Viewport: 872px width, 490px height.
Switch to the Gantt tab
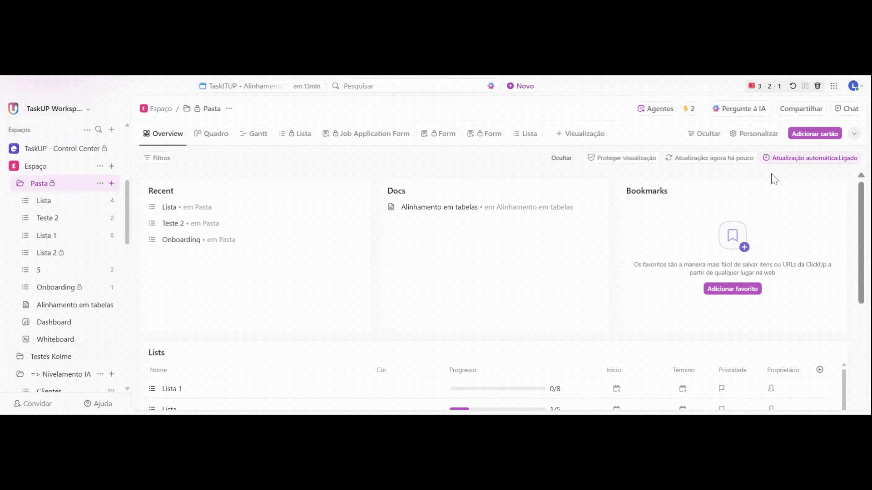click(x=253, y=134)
